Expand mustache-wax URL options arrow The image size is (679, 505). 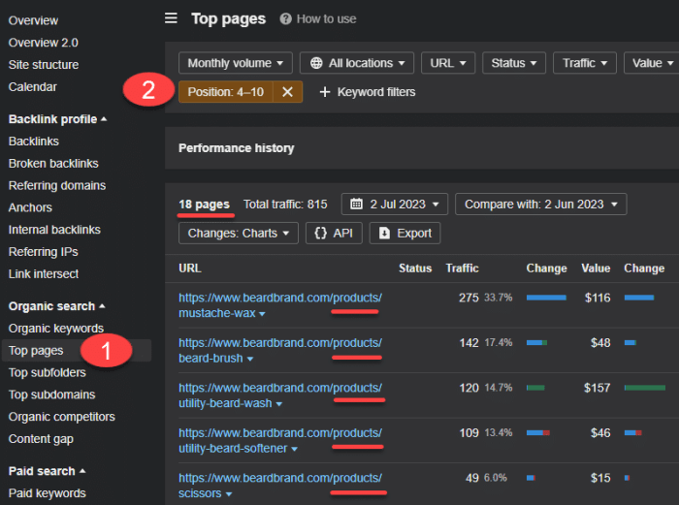[262, 314]
